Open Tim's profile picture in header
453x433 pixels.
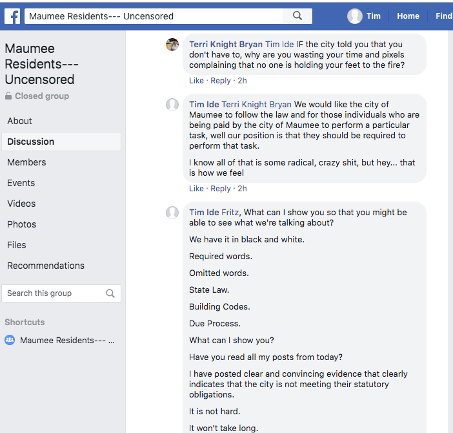pyautogui.click(x=355, y=16)
